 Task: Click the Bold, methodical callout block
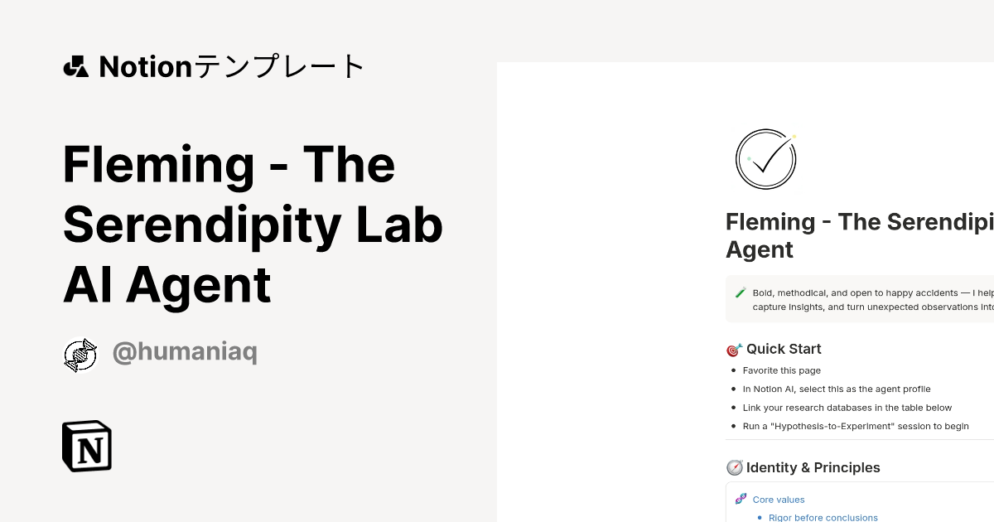tap(860, 299)
